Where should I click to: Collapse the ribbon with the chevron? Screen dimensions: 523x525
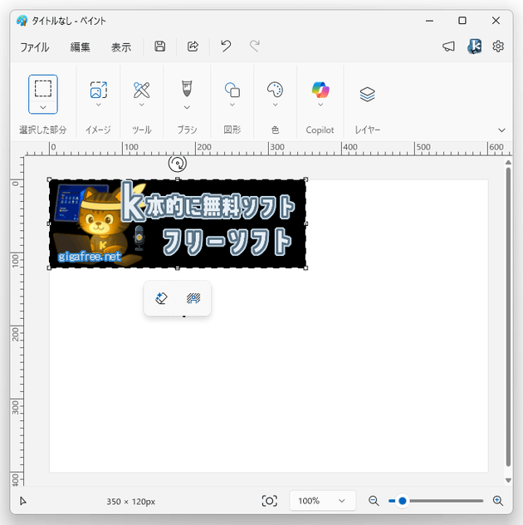click(x=501, y=130)
